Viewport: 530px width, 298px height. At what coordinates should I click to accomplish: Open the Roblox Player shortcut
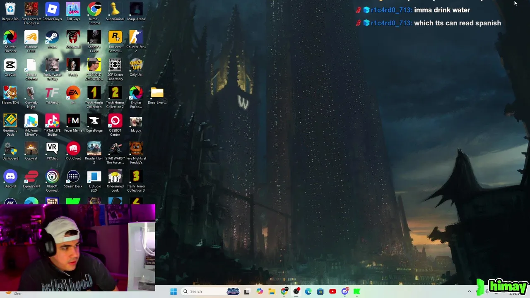click(x=52, y=12)
